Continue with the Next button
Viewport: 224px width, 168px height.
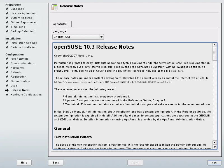(x=214, y=163)
